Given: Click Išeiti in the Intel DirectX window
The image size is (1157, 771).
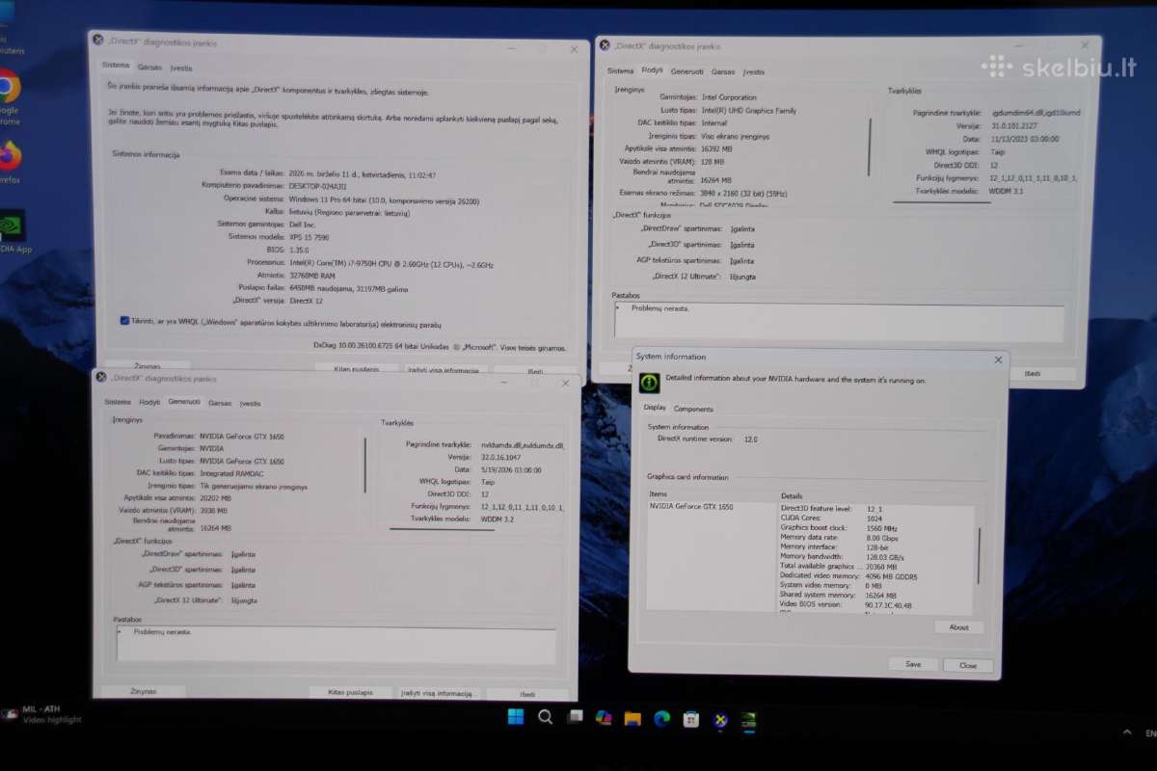Looking at the screenshot, I should pos(1032,373).
